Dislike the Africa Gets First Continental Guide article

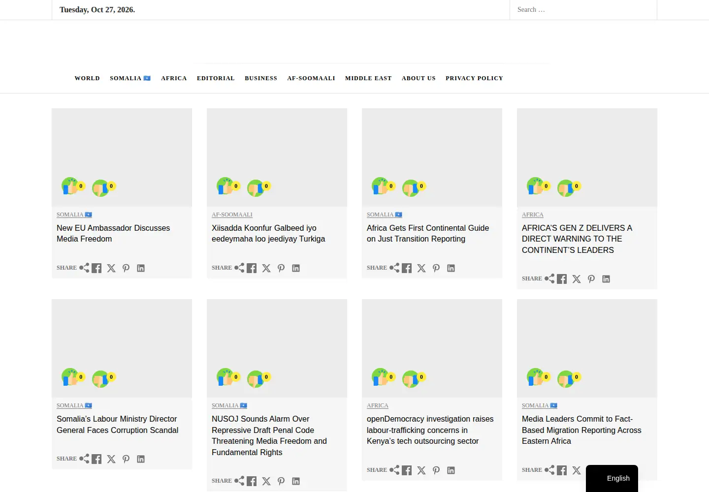click(411, 187)
